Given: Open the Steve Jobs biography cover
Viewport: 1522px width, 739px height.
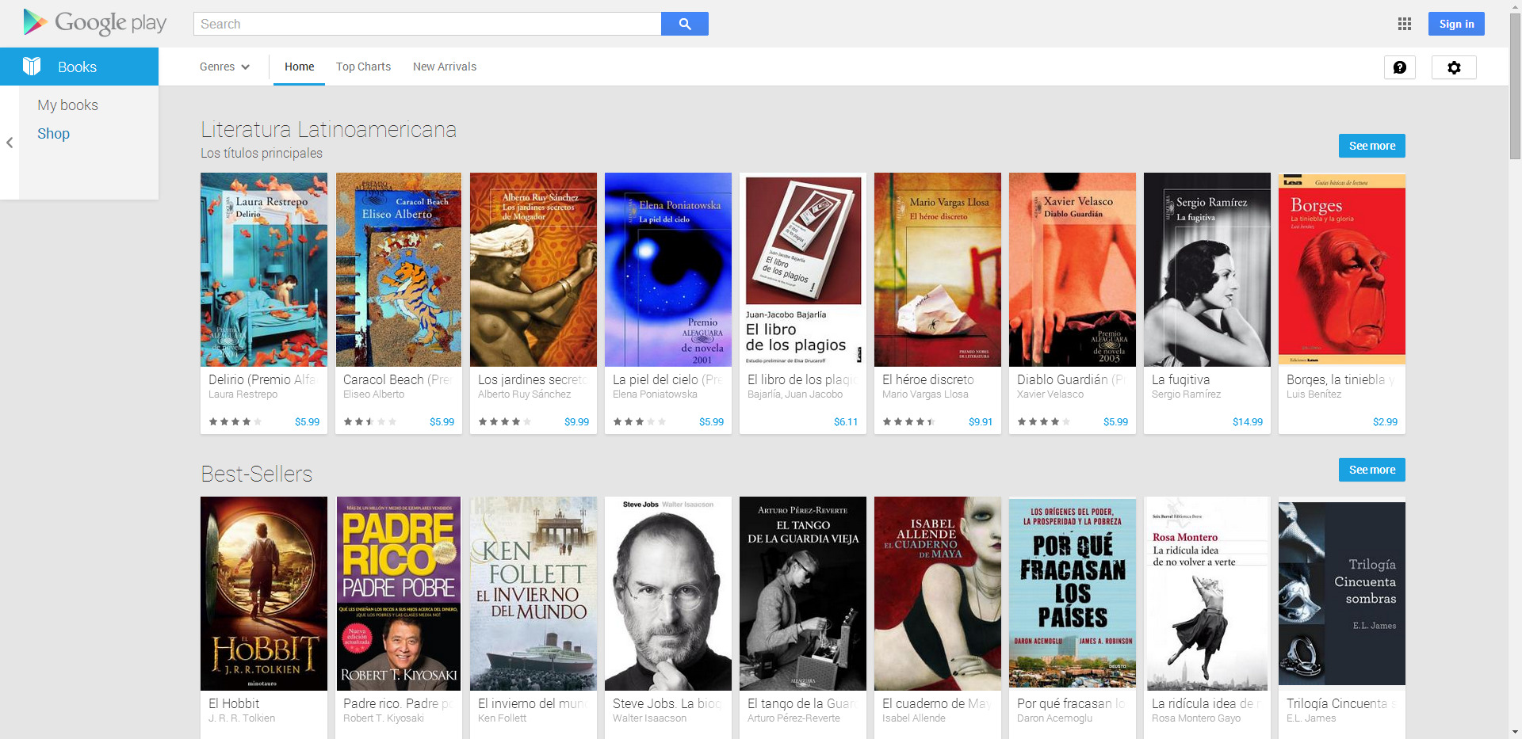Looking at the screenshot, I should click(x=667, y=593).
